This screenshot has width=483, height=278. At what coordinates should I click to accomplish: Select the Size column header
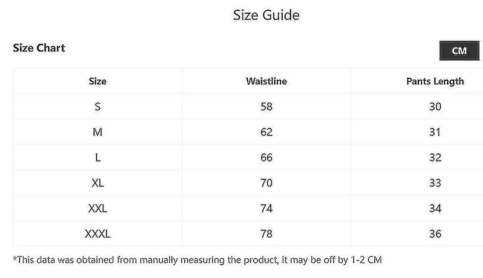[x=97, y=81]
